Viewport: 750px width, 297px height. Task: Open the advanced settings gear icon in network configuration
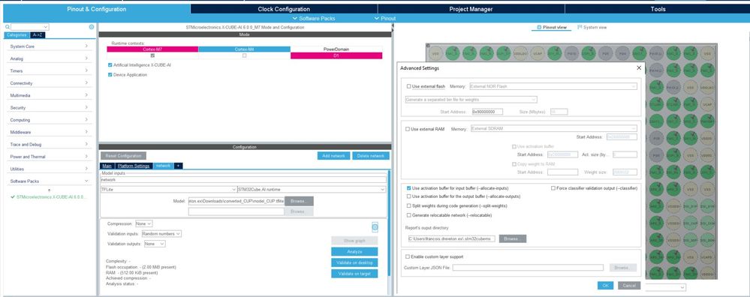click(375, 227)
